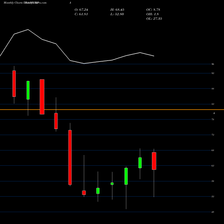Image resolution: width=224 pixels, height=224 pixels.
Task: Click the OC: 8.78 statistic
Action: [153, 10]
